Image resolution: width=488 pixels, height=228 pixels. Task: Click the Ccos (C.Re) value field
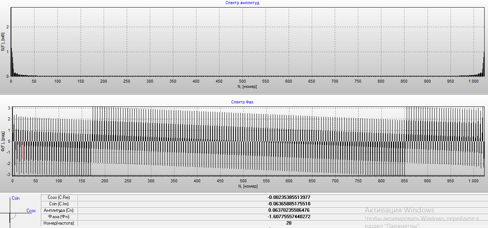pyautogui.click(x=289, y=197)
